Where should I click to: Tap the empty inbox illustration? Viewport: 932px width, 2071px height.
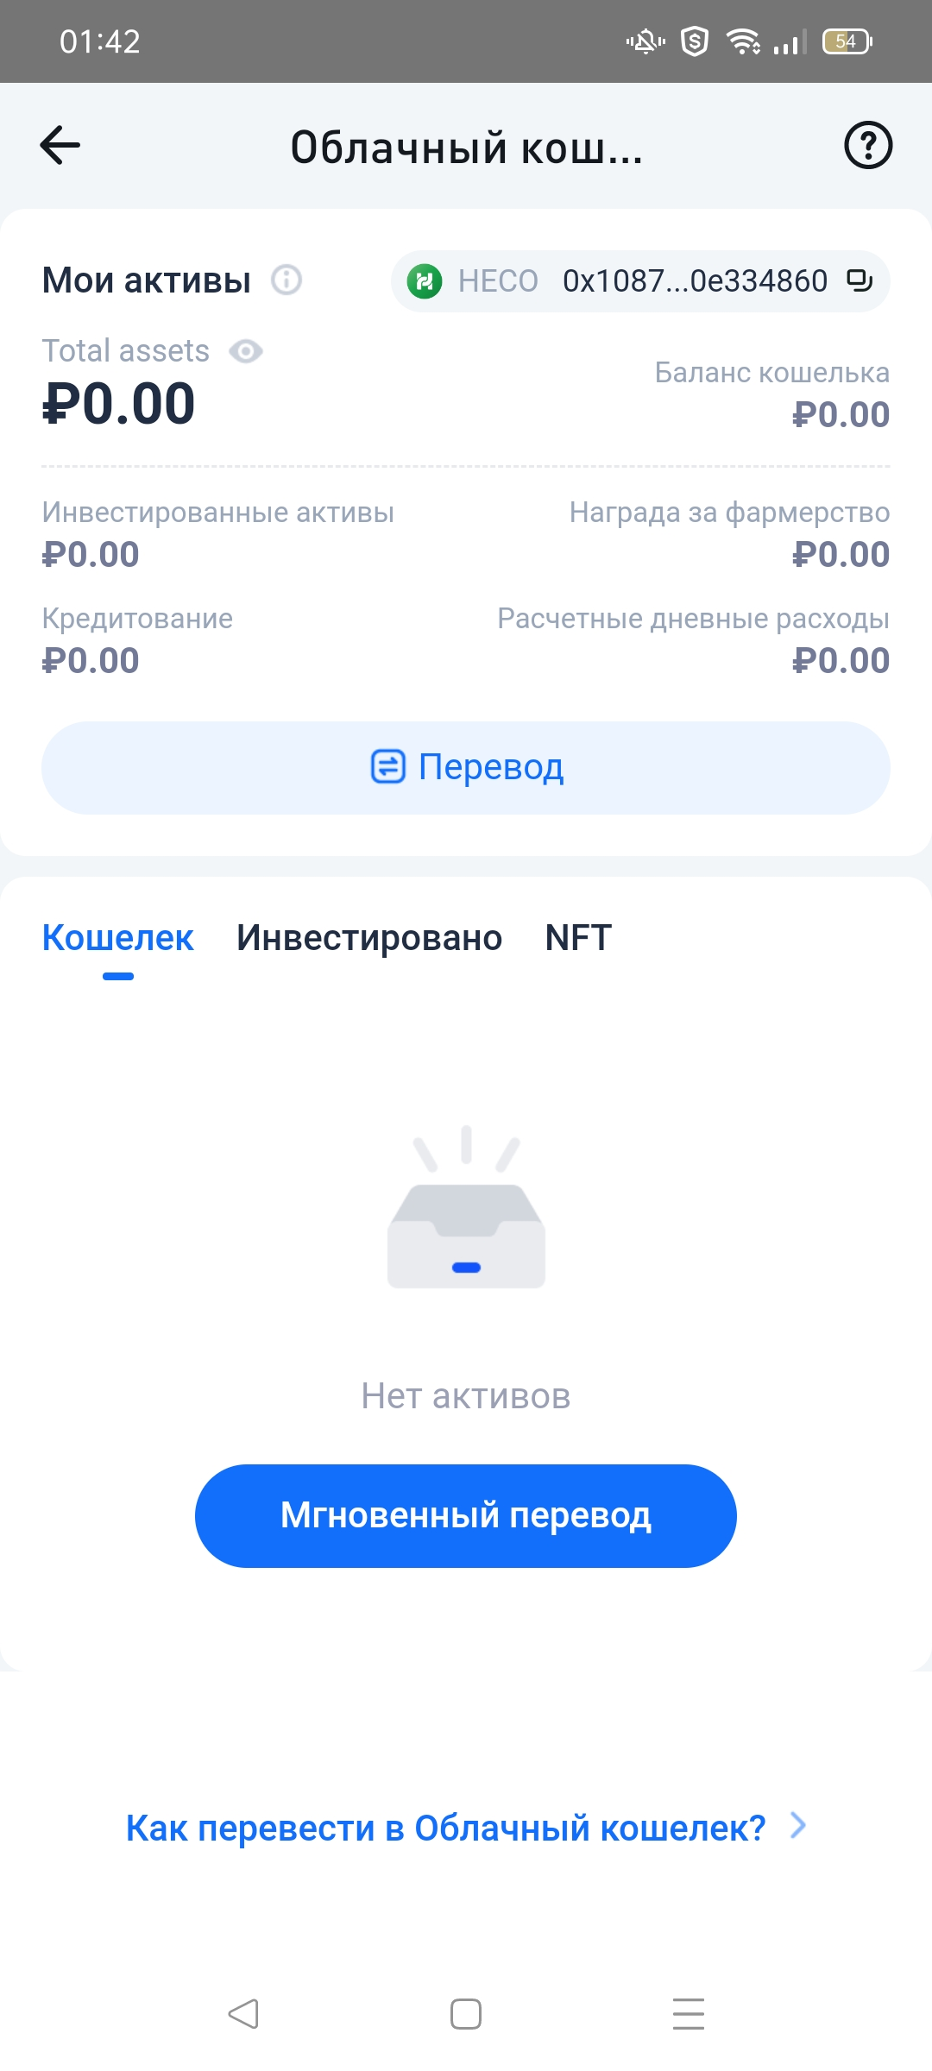(x=466, y=1207)
